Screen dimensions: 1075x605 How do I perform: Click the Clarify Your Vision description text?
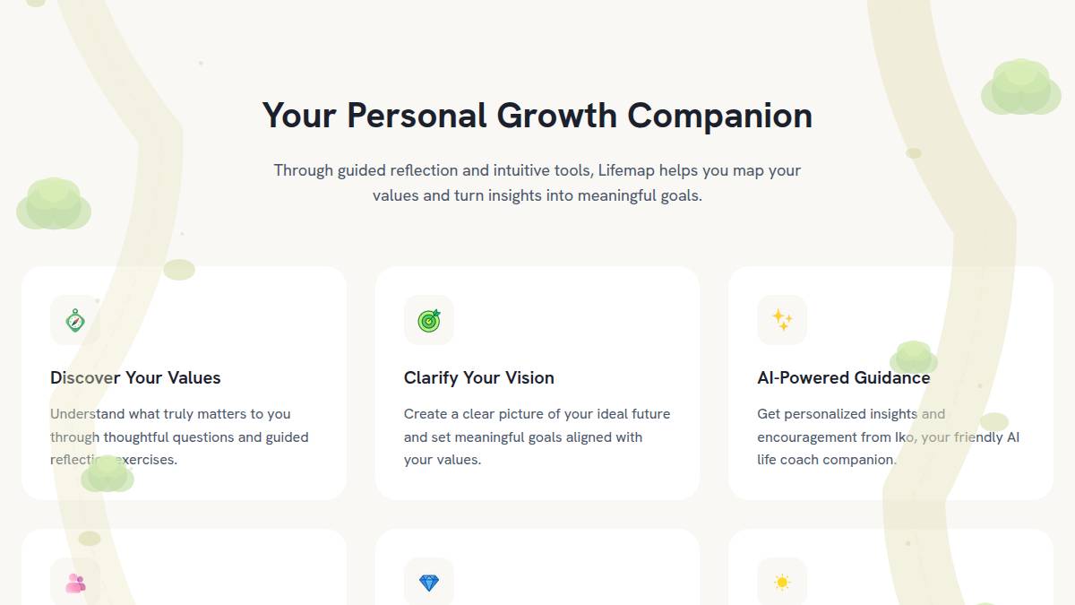537,436
